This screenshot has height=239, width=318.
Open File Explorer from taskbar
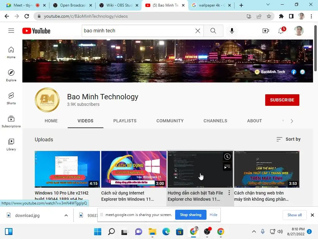(x=152, y=232)
